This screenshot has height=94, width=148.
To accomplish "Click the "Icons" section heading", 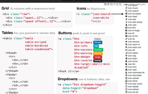I will click(81, 8).
